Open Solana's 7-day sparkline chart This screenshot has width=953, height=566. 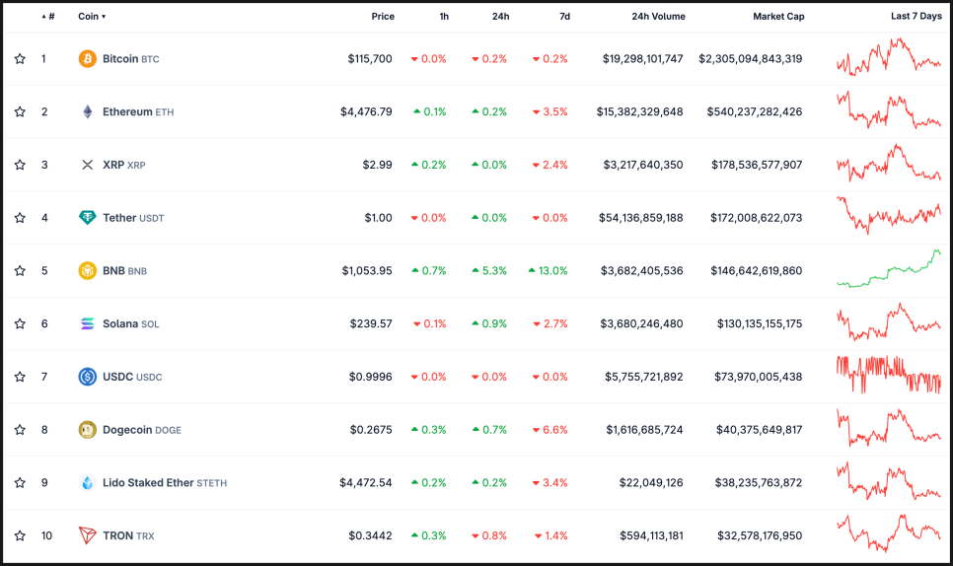tap(889, 321)
